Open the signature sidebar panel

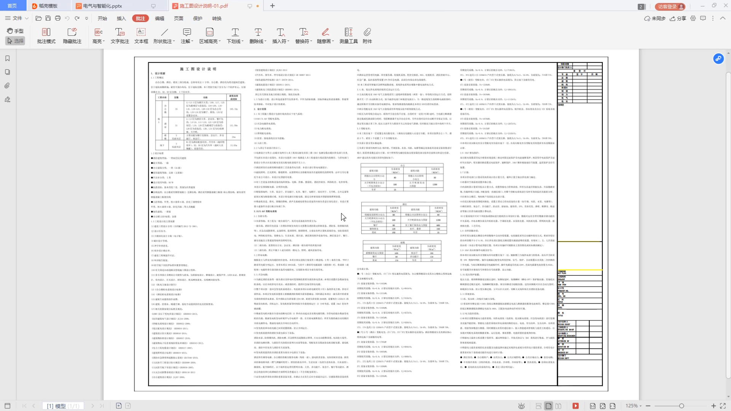point(7,99)
